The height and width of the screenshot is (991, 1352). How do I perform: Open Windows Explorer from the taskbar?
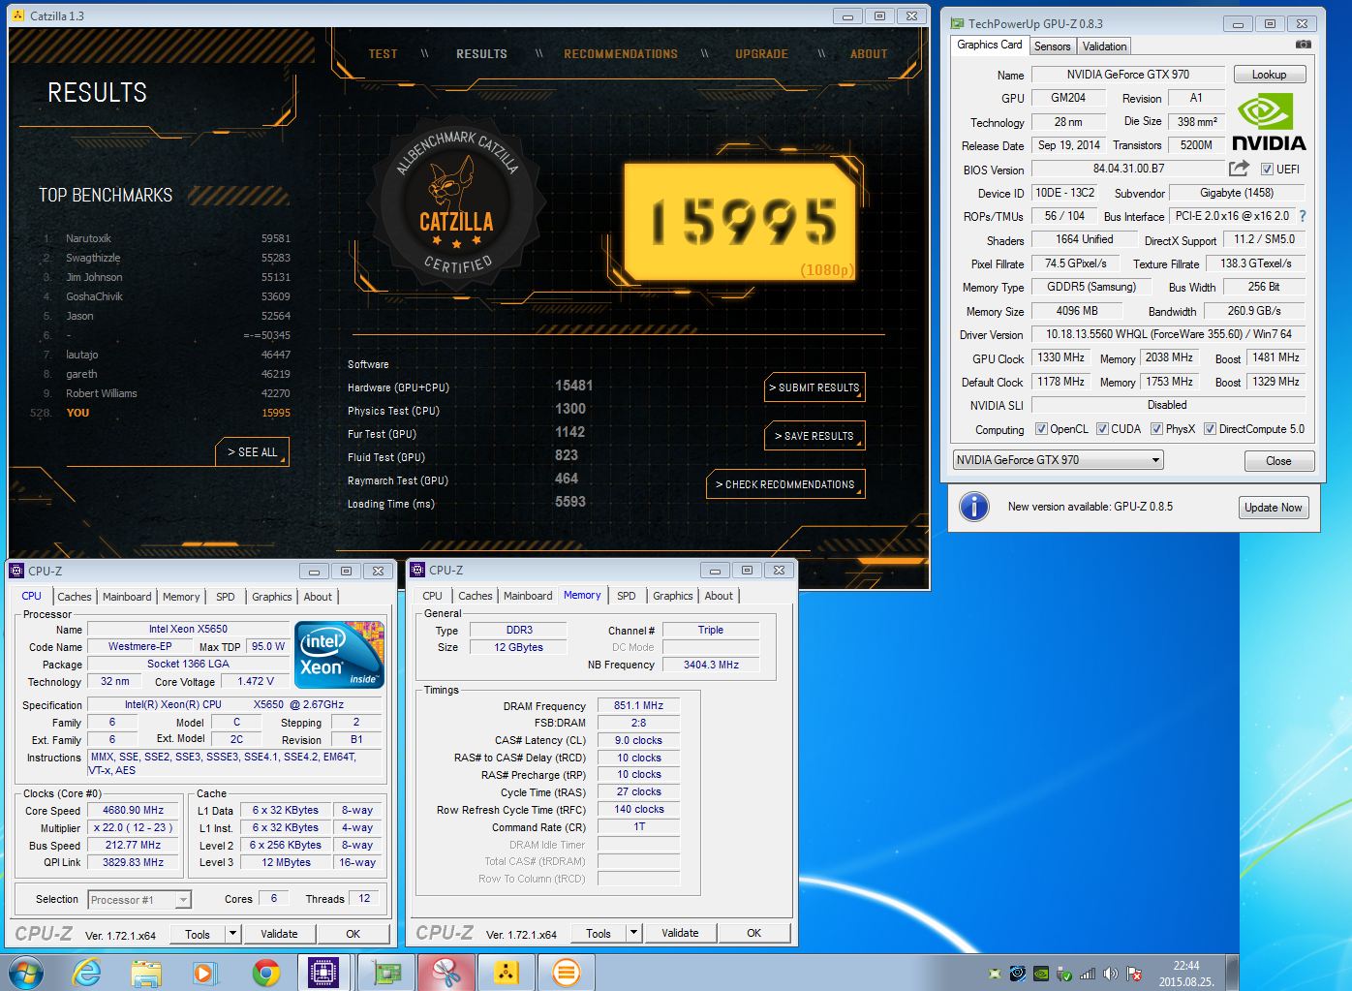click(146, 973)
